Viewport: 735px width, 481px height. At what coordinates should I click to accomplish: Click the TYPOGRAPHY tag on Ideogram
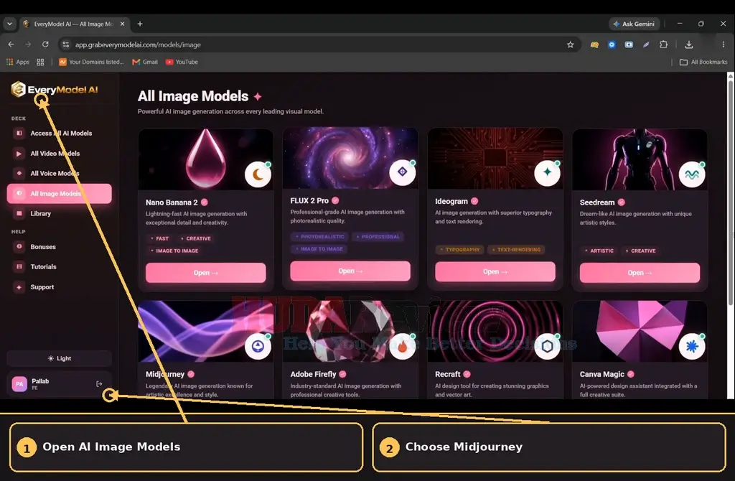click(x=460, y=250)
